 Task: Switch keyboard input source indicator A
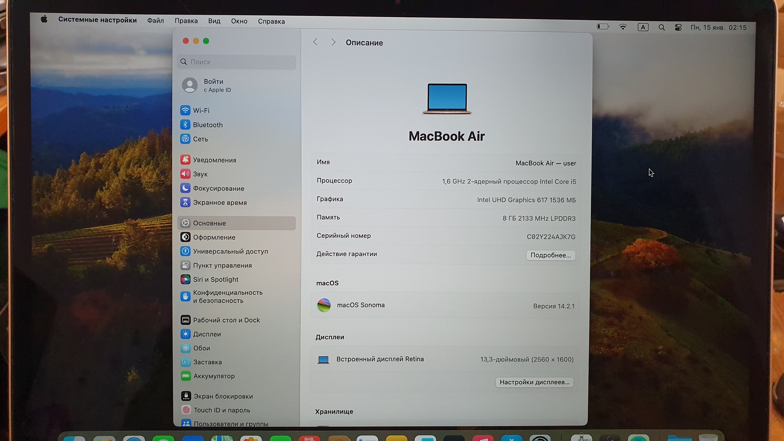643,27
